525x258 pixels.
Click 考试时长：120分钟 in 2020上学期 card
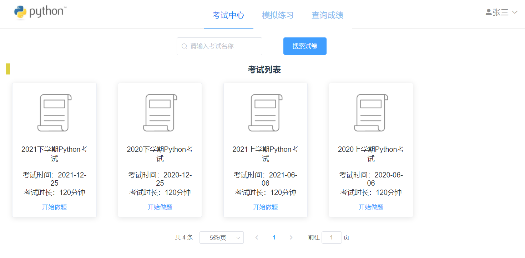point(371,192)
